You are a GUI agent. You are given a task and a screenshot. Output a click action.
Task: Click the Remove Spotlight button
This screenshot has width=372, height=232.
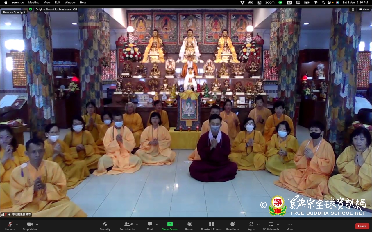[x=14, y=12]
